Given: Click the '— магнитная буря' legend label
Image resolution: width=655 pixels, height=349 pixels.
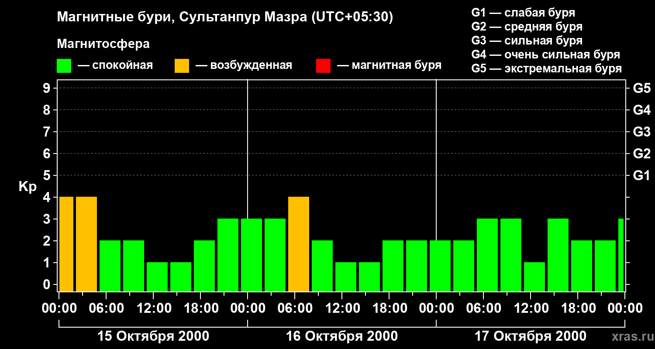Looking at the screenshot, I should (389, 66).
